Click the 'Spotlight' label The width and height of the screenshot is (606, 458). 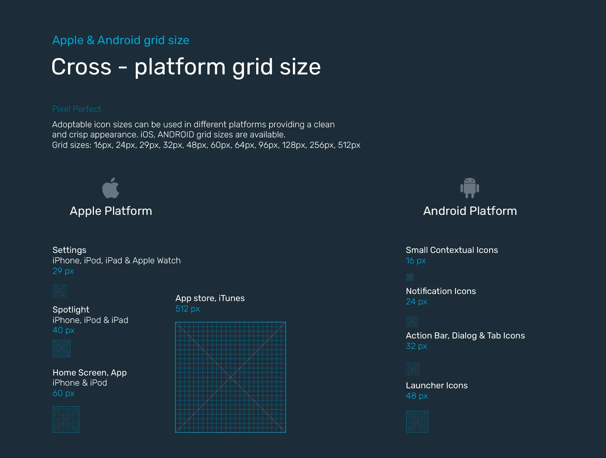point(71,310)
